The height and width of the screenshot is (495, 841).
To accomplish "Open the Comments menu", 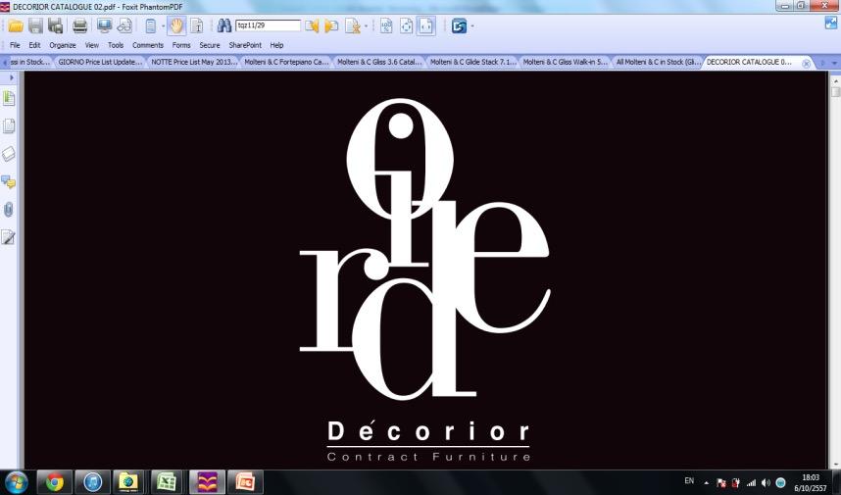I will (147, 45).
